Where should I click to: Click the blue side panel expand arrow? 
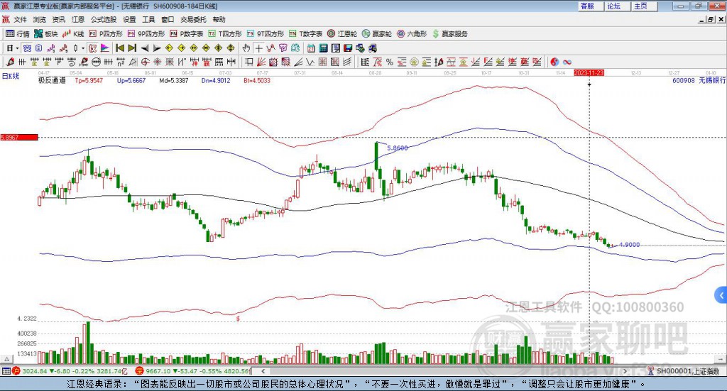[721, 294]
